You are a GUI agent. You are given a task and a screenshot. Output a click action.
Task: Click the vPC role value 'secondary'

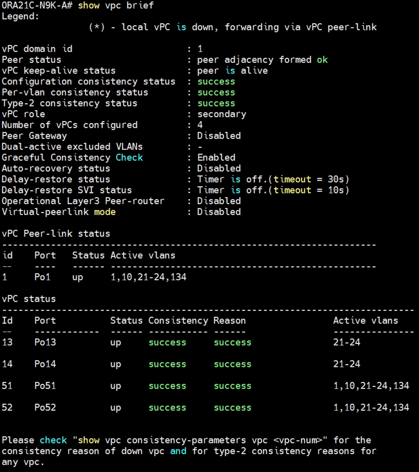[x=222, y=114]
